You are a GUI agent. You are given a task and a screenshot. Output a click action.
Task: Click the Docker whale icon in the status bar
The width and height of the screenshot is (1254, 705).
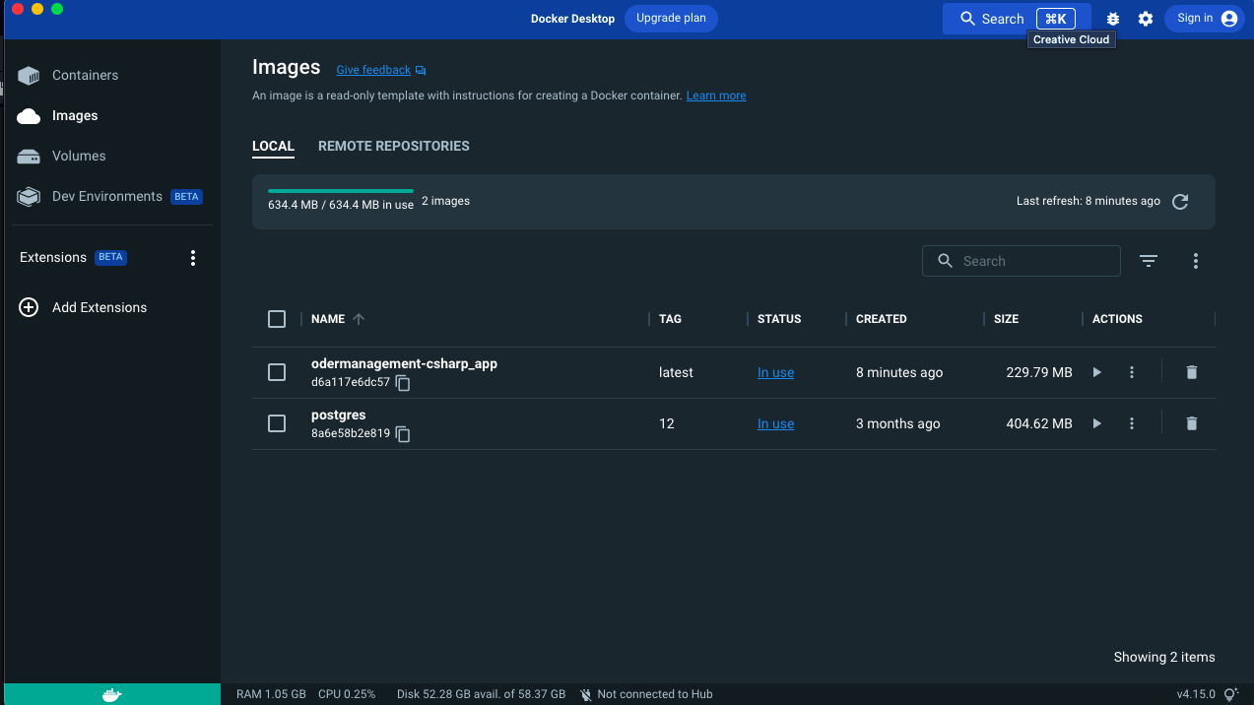click(x=112, y=694)
